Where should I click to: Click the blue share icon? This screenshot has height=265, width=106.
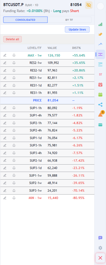click(100, 105)
